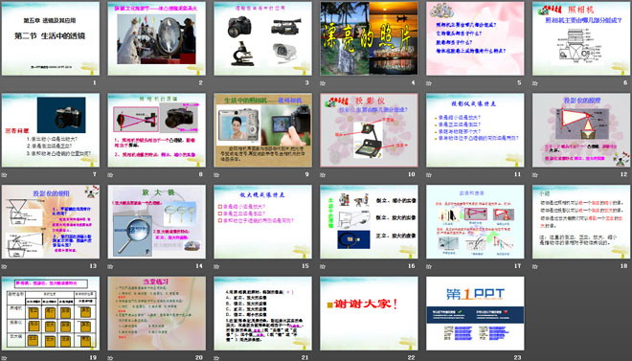The width and height of the screenshot is (632, 361).
Task: Select slide 15 magnifier imaging features
Action: pos(262,221)
